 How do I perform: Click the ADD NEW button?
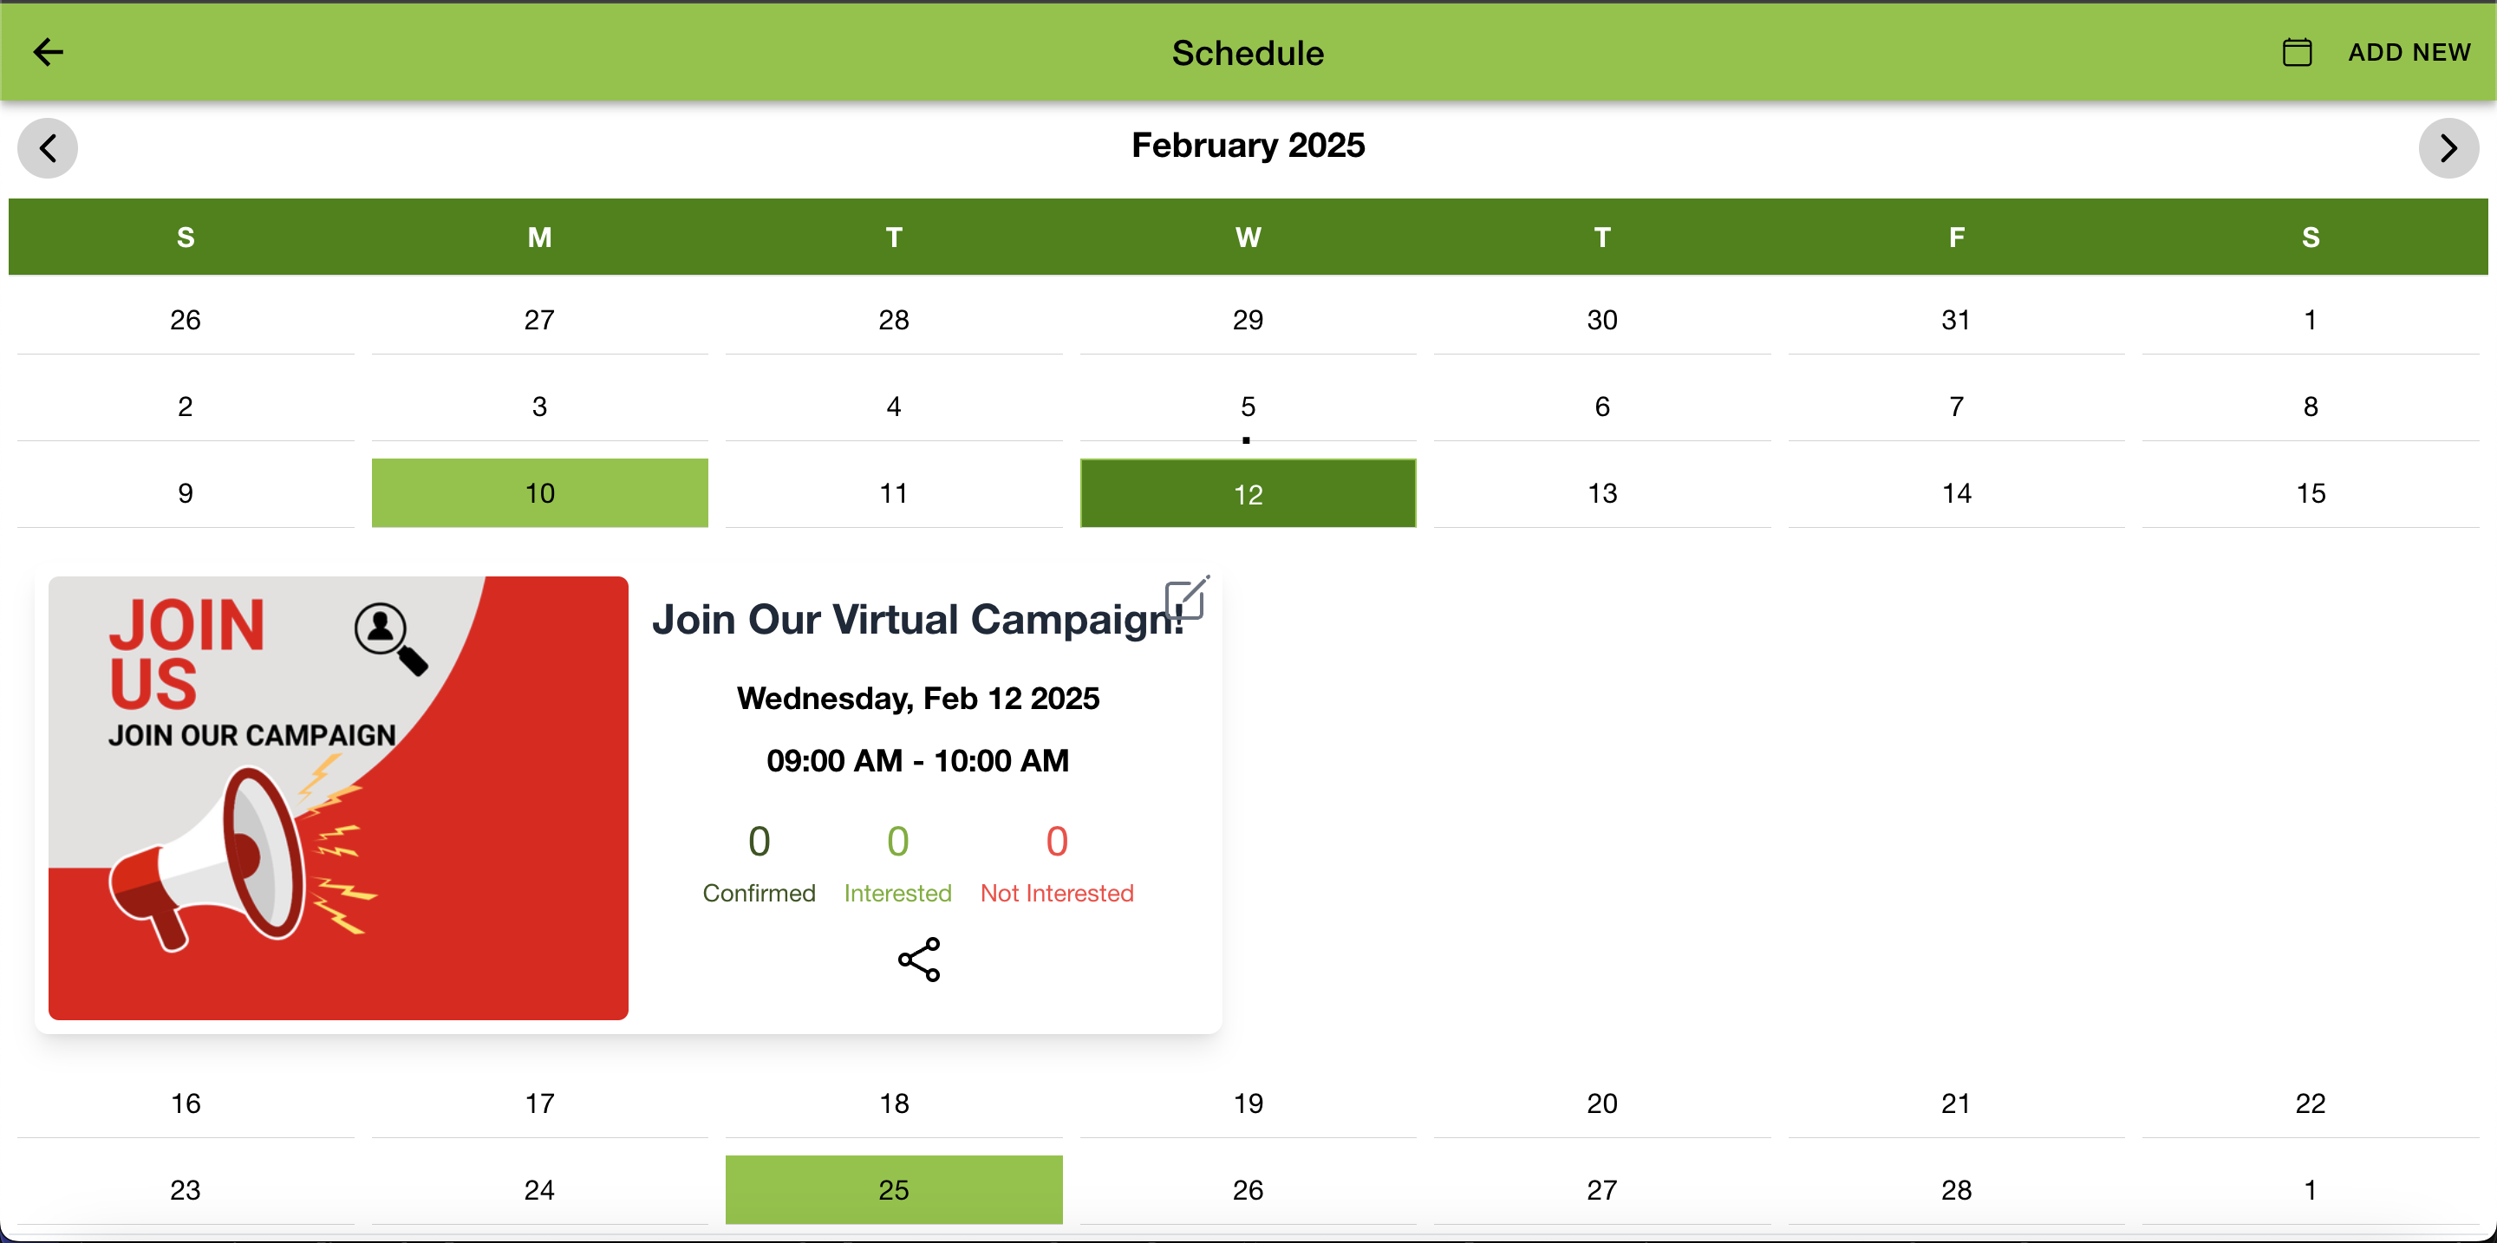click(2410, 51)
